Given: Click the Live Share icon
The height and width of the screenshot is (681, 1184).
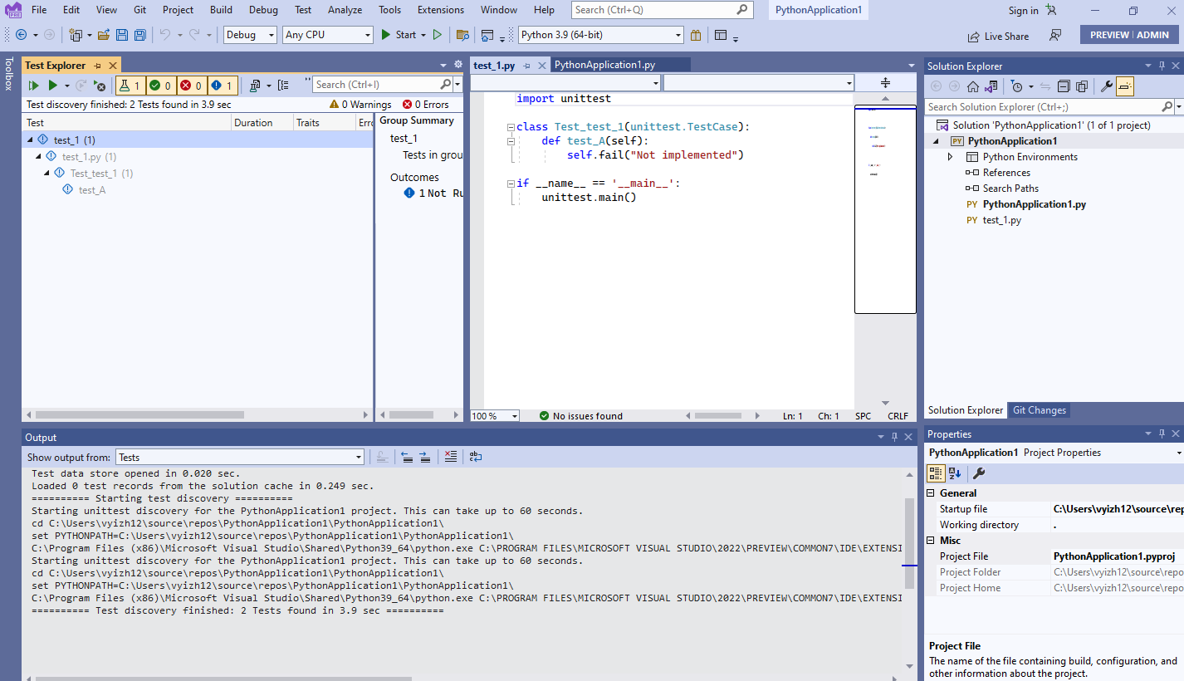Looking at the screenshot, I should pos(998,36).
